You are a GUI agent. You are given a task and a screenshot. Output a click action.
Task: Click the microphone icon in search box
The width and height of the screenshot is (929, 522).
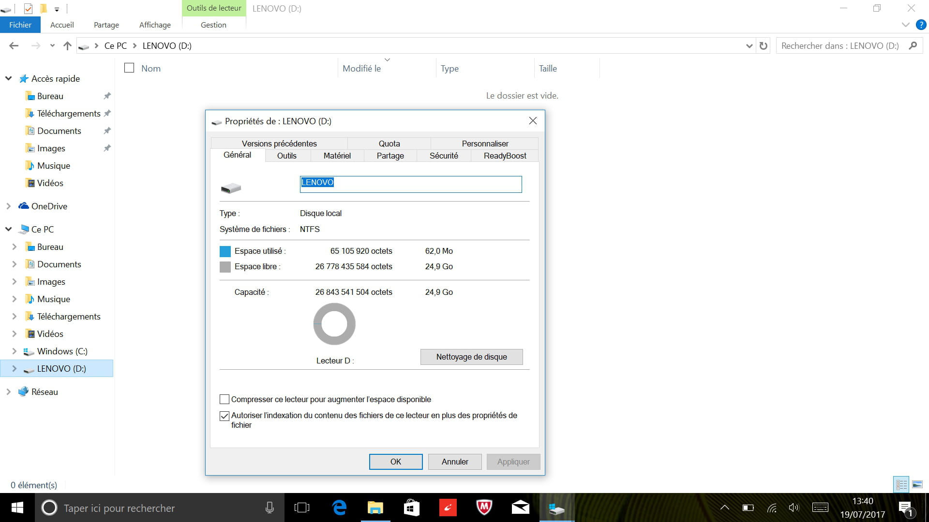(x=270, y=507)
